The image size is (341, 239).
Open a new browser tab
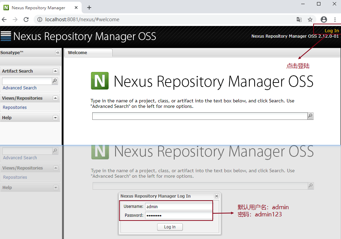(89, 8)
